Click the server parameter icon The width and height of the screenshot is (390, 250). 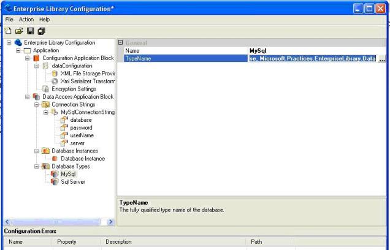pyautogui.click(x=64, y=143)
